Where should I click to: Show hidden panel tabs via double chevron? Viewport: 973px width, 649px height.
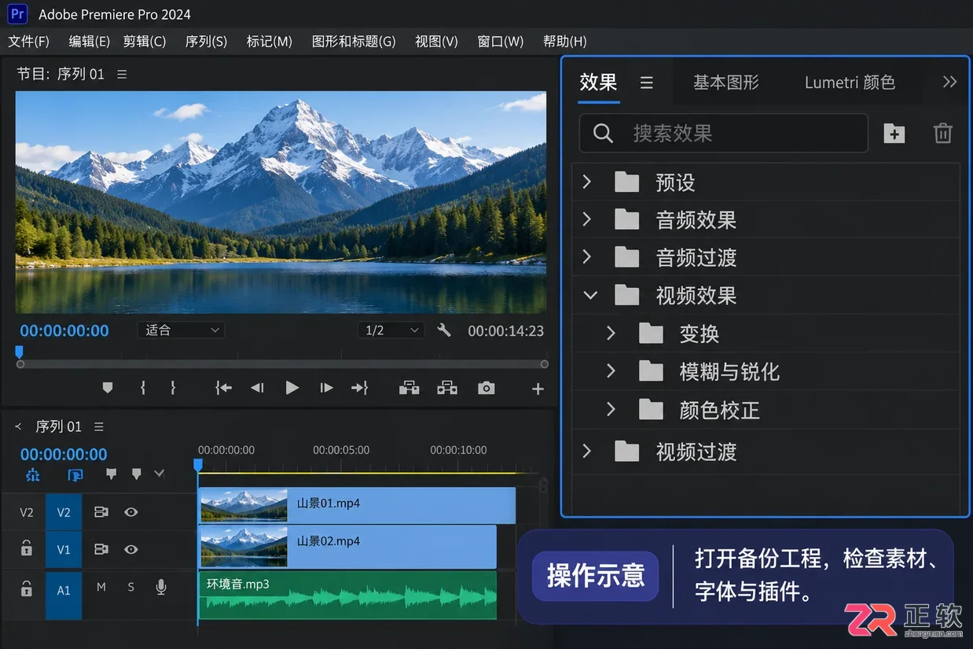tap(949, 82)
